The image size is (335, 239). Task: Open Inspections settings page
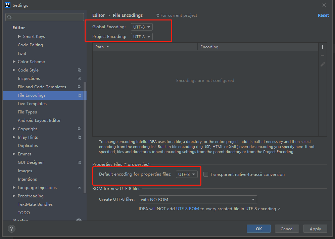[x=29, y=79]
